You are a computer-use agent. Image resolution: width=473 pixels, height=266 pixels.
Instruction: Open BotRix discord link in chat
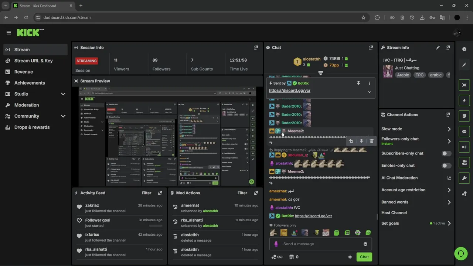[313, 216]
